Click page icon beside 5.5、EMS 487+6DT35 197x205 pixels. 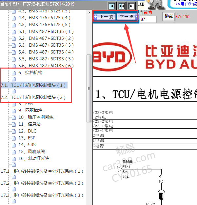pyautogui.click(x=14, y=59)
